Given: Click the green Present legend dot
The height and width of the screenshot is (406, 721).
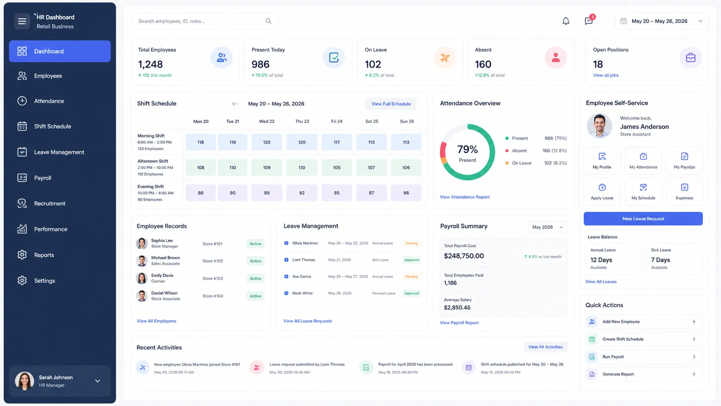Looking at the screenshot, I should point(507,138).
